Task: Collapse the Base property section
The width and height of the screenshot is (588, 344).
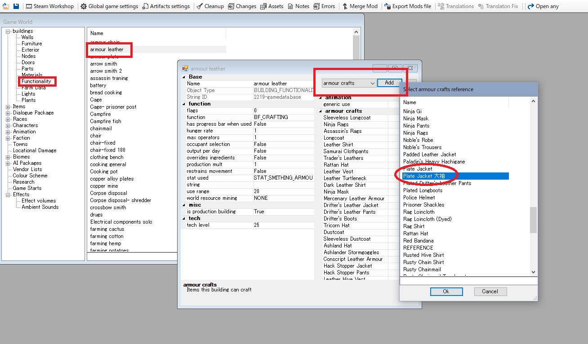Action: [184, 77]
